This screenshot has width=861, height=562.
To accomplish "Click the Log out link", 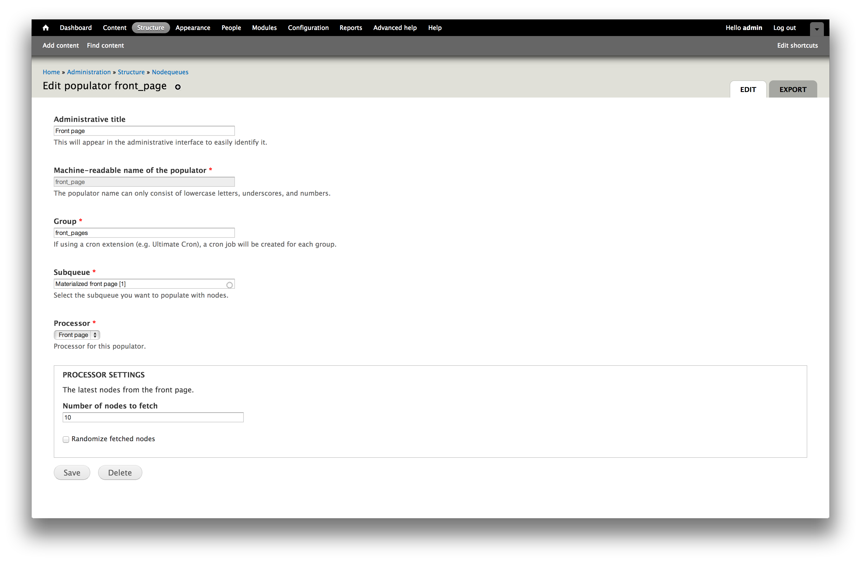I will pyautogui.click(x=784, y=28).
